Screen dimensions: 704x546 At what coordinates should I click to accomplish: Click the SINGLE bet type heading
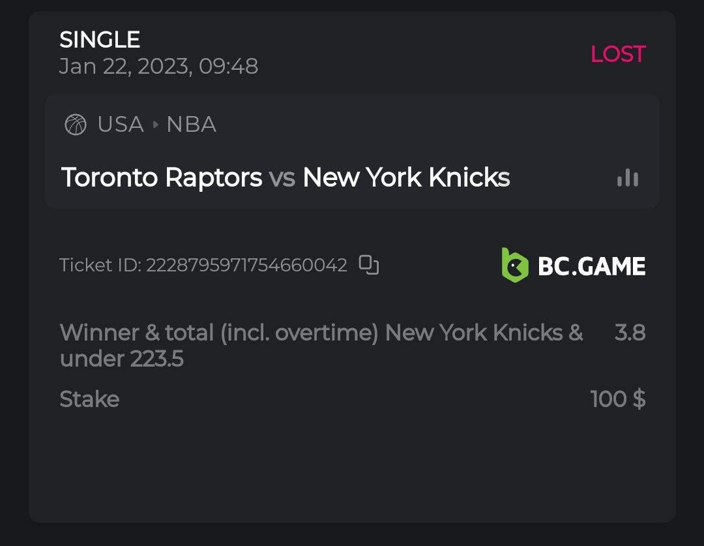coord(100,40)
